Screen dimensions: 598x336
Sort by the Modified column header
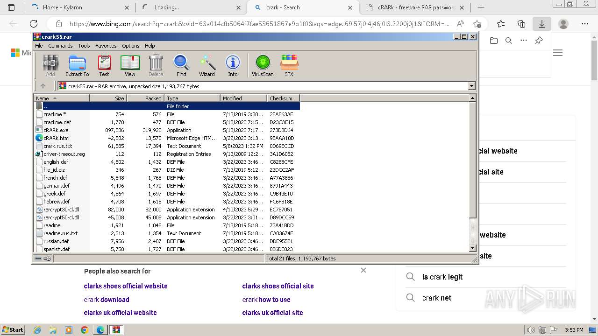pyautogui.click(x=243, y=98)
